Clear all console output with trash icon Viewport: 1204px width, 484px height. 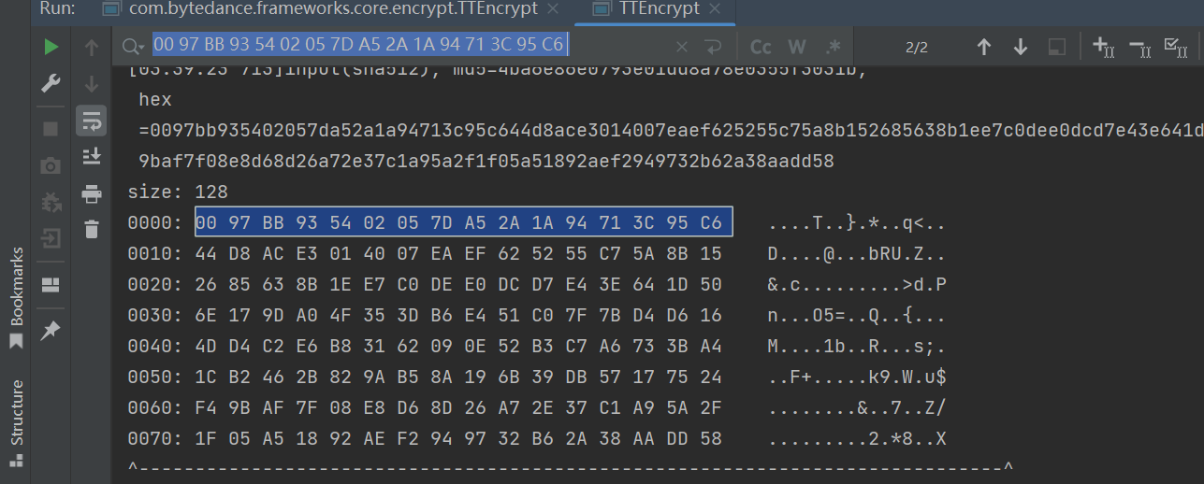91,229
